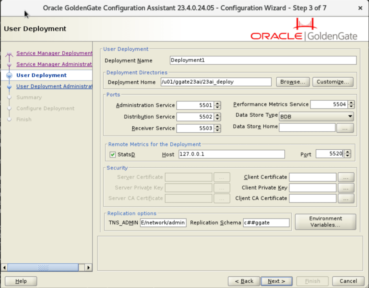The width and height of the screenshot is (369, 288).
Task: Lower the Receiver Service port value
Action: [x=218, y=131]
